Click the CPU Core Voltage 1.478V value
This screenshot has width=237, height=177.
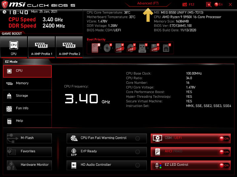tap(190, 88)
